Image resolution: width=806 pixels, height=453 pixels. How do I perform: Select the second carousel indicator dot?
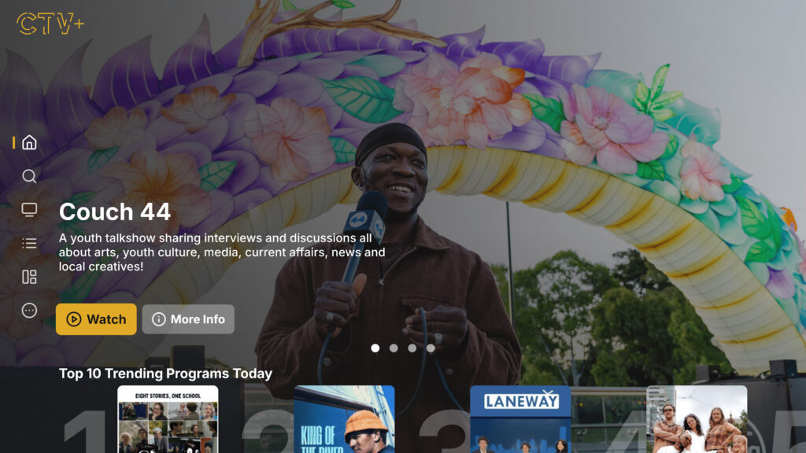pyautogui.click(x=394, y=346)
